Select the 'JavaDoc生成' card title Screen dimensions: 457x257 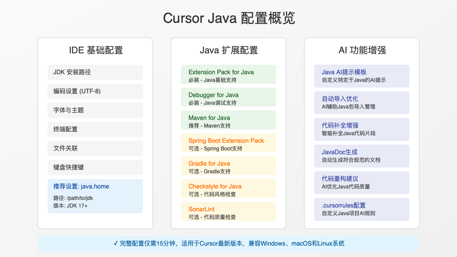click(x=340, y=152)
